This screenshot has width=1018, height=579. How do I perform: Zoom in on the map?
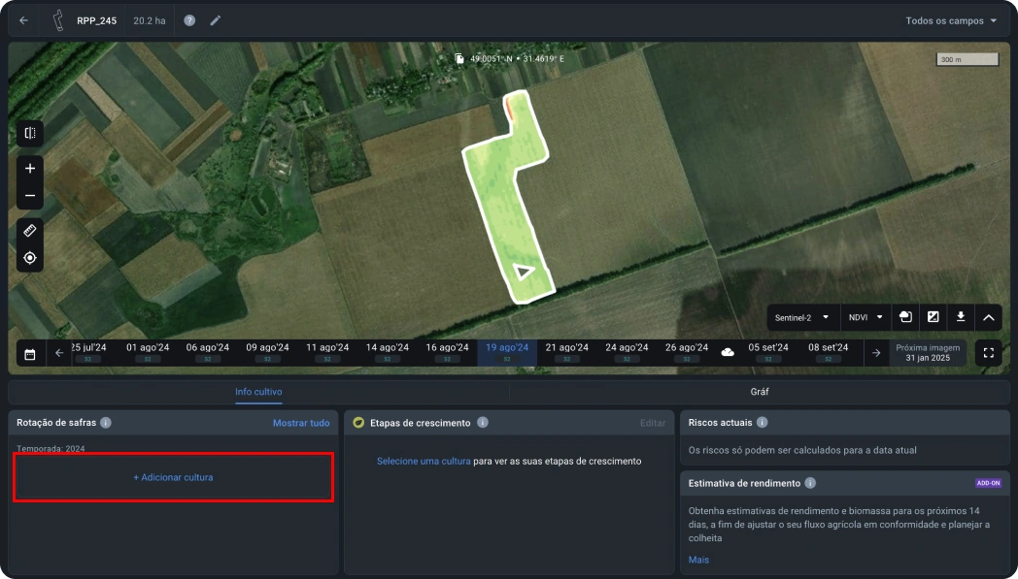pyautogui.click(x=30, y=168)
